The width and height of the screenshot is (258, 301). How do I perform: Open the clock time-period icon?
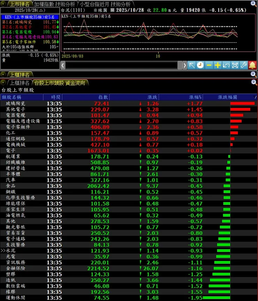(200, 65)
